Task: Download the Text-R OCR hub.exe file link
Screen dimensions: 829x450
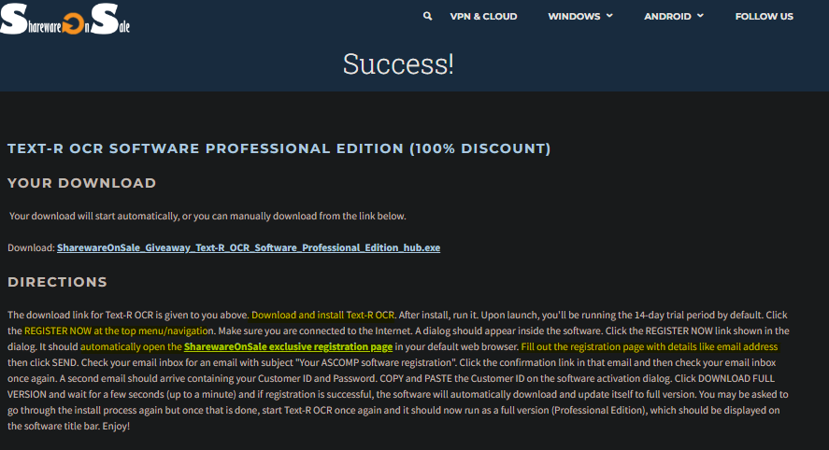Action: pyautogui.click(x=249, y=247)
